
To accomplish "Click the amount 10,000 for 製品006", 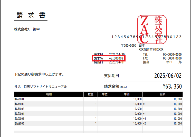I will 178,123.
